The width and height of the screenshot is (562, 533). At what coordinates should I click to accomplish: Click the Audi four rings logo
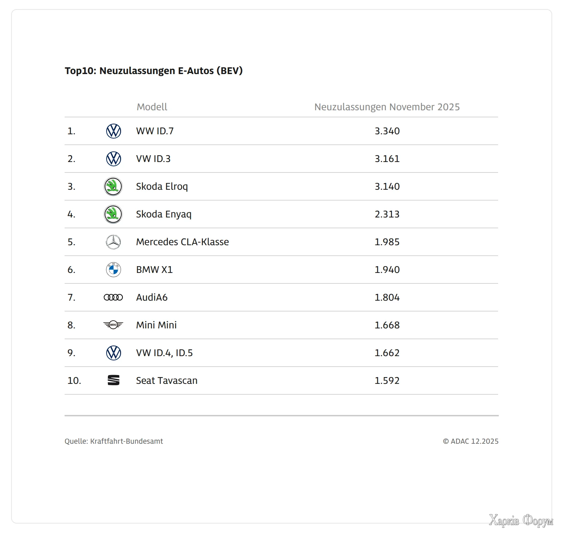[x=113, y=297]
